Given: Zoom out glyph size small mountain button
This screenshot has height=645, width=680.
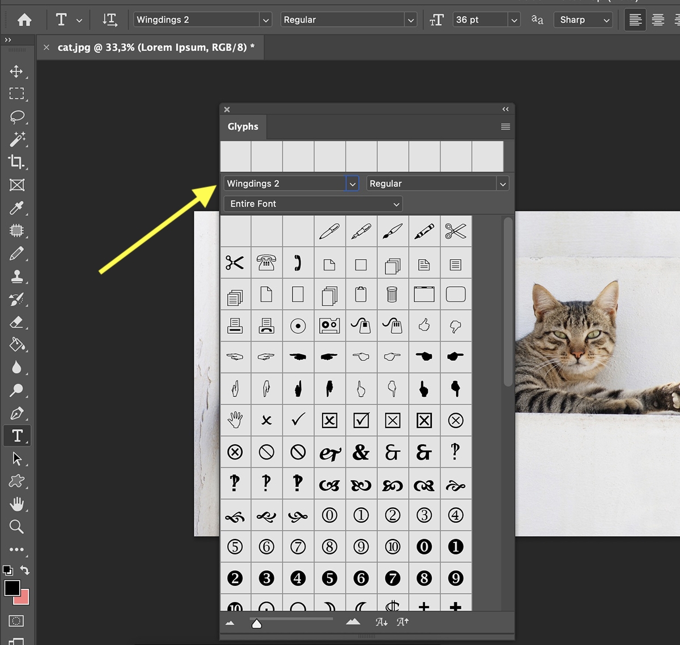Looking at the screenshot, I should (230, 623).
